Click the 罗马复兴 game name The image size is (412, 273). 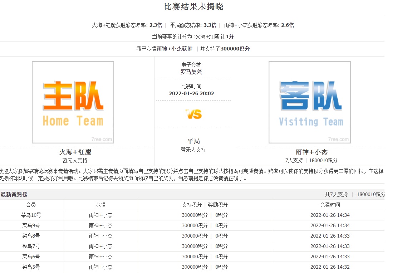coord(191,72)
